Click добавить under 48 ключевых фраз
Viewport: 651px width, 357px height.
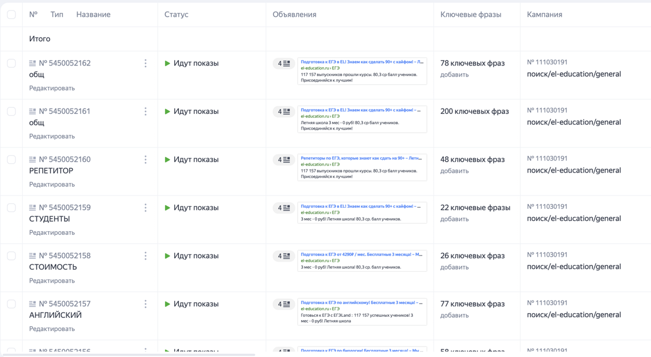(455, 171)
